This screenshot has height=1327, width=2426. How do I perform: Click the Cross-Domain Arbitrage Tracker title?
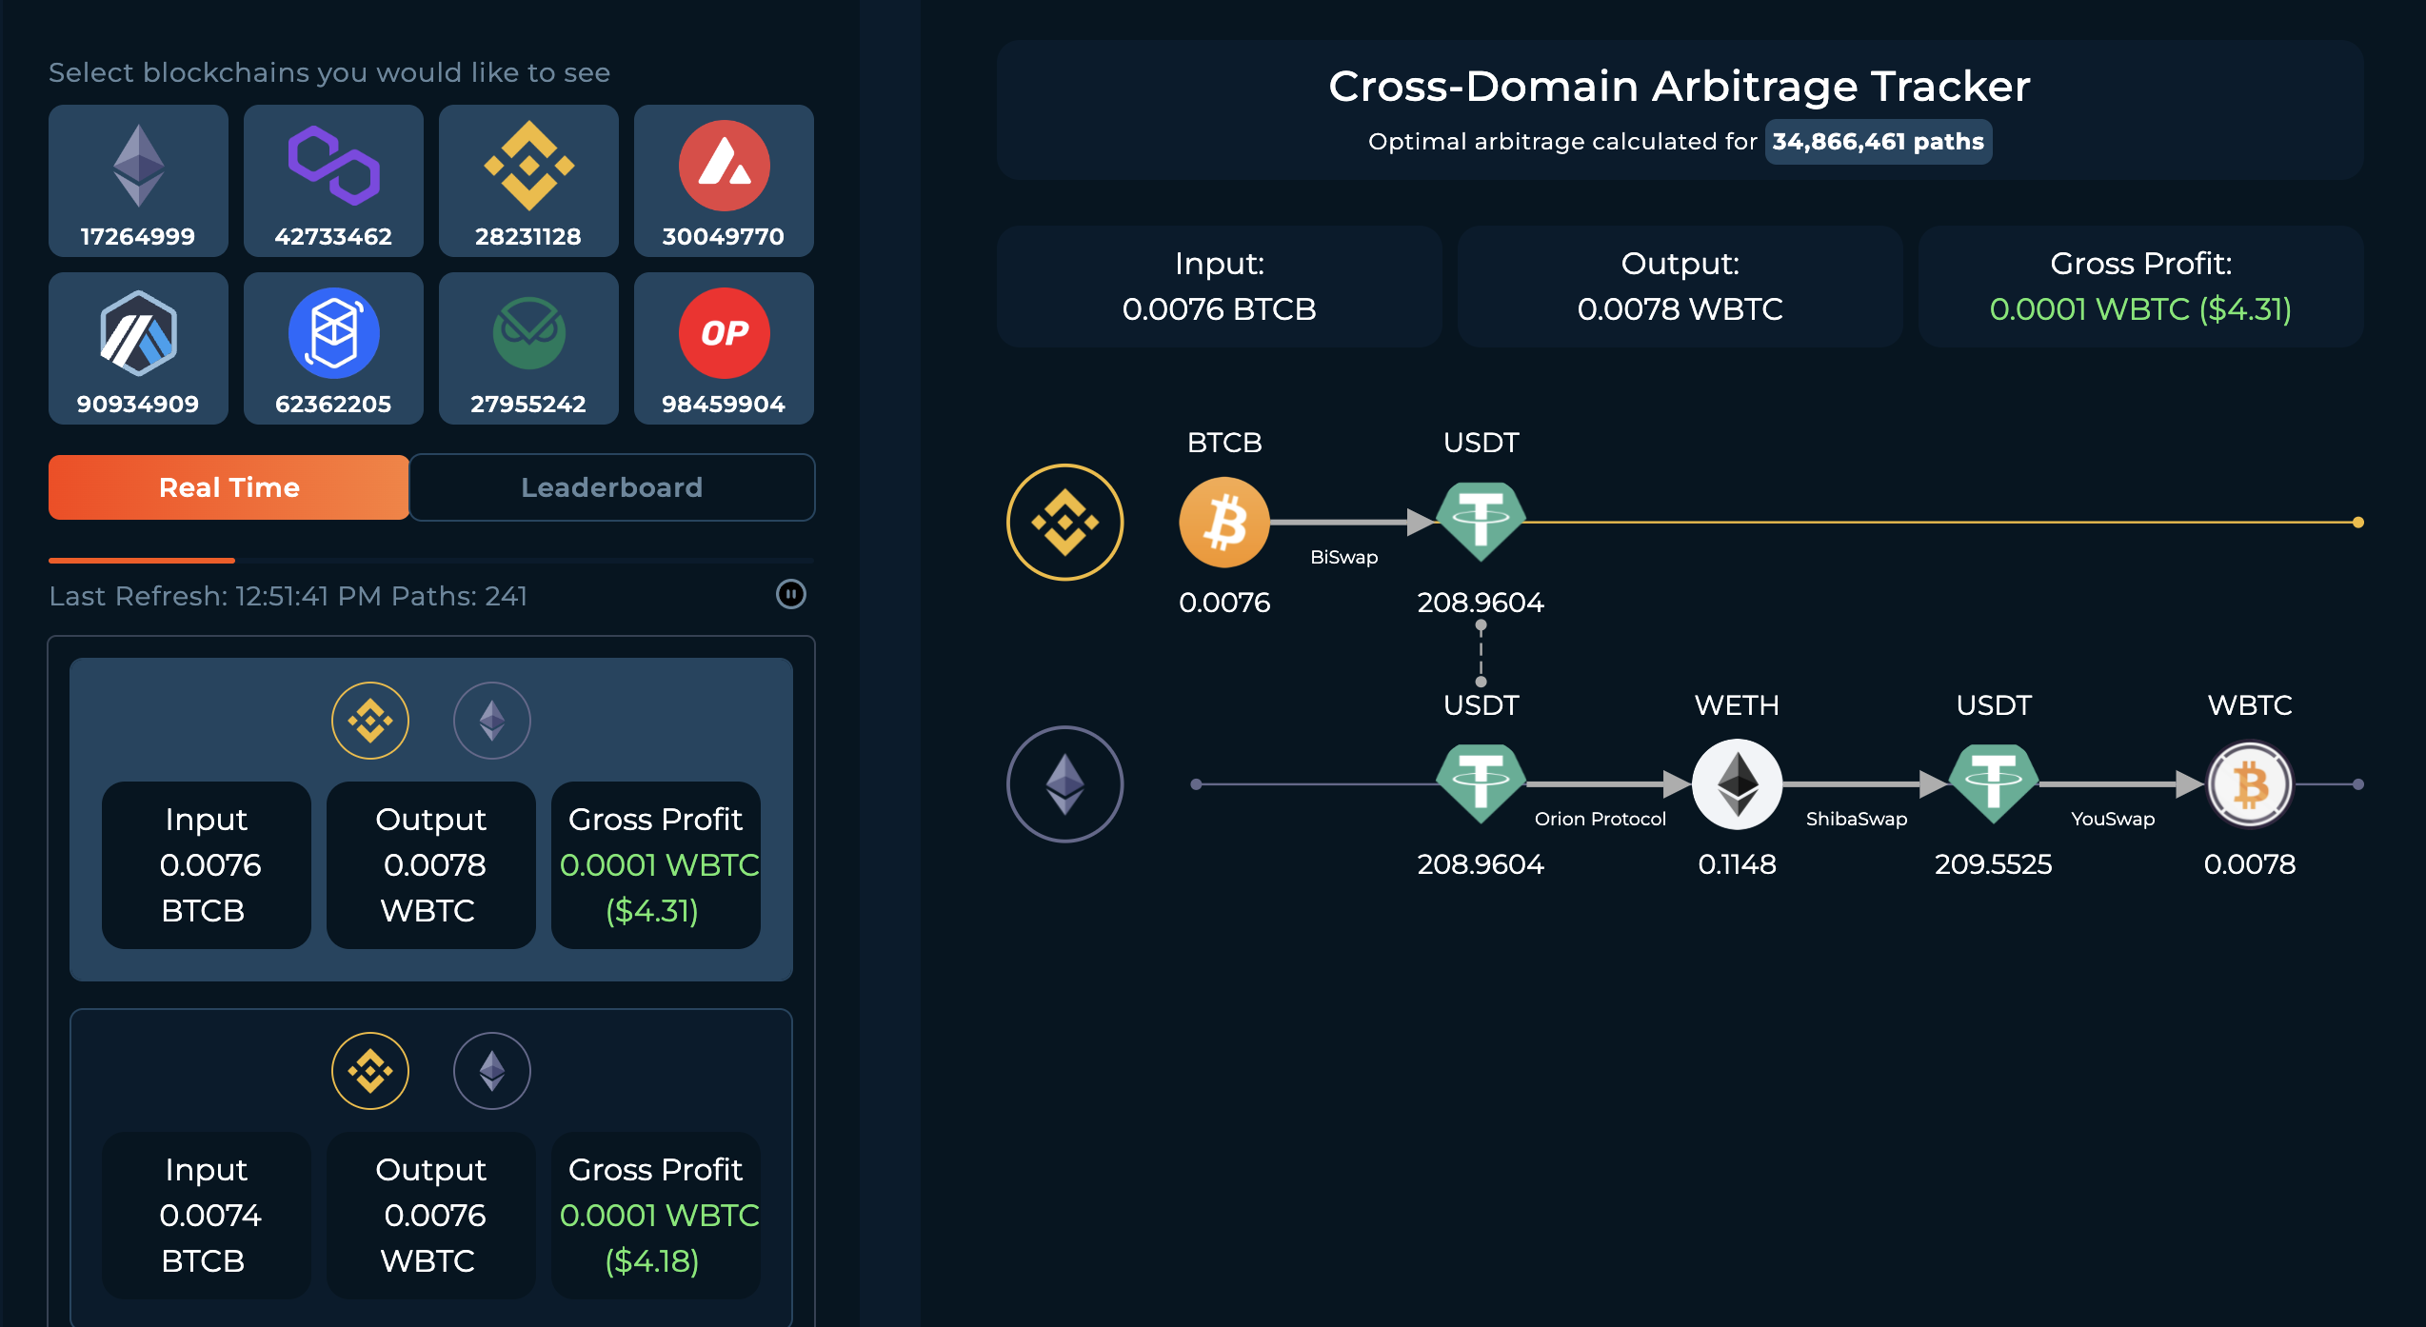[1680, 87]
